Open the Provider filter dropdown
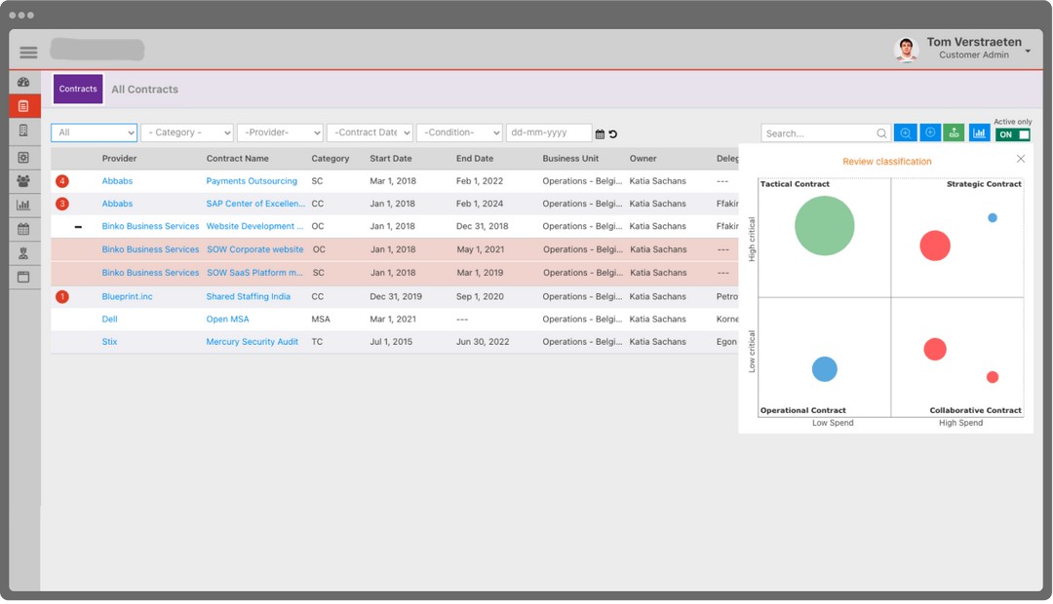This screenshot has height=604, width=1053. [x=280, y=132]
